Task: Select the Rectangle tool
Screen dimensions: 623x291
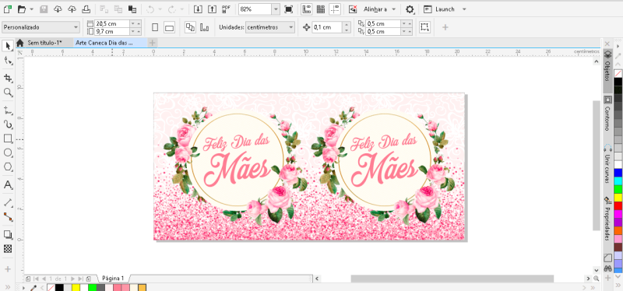Action: coord(8,138)
